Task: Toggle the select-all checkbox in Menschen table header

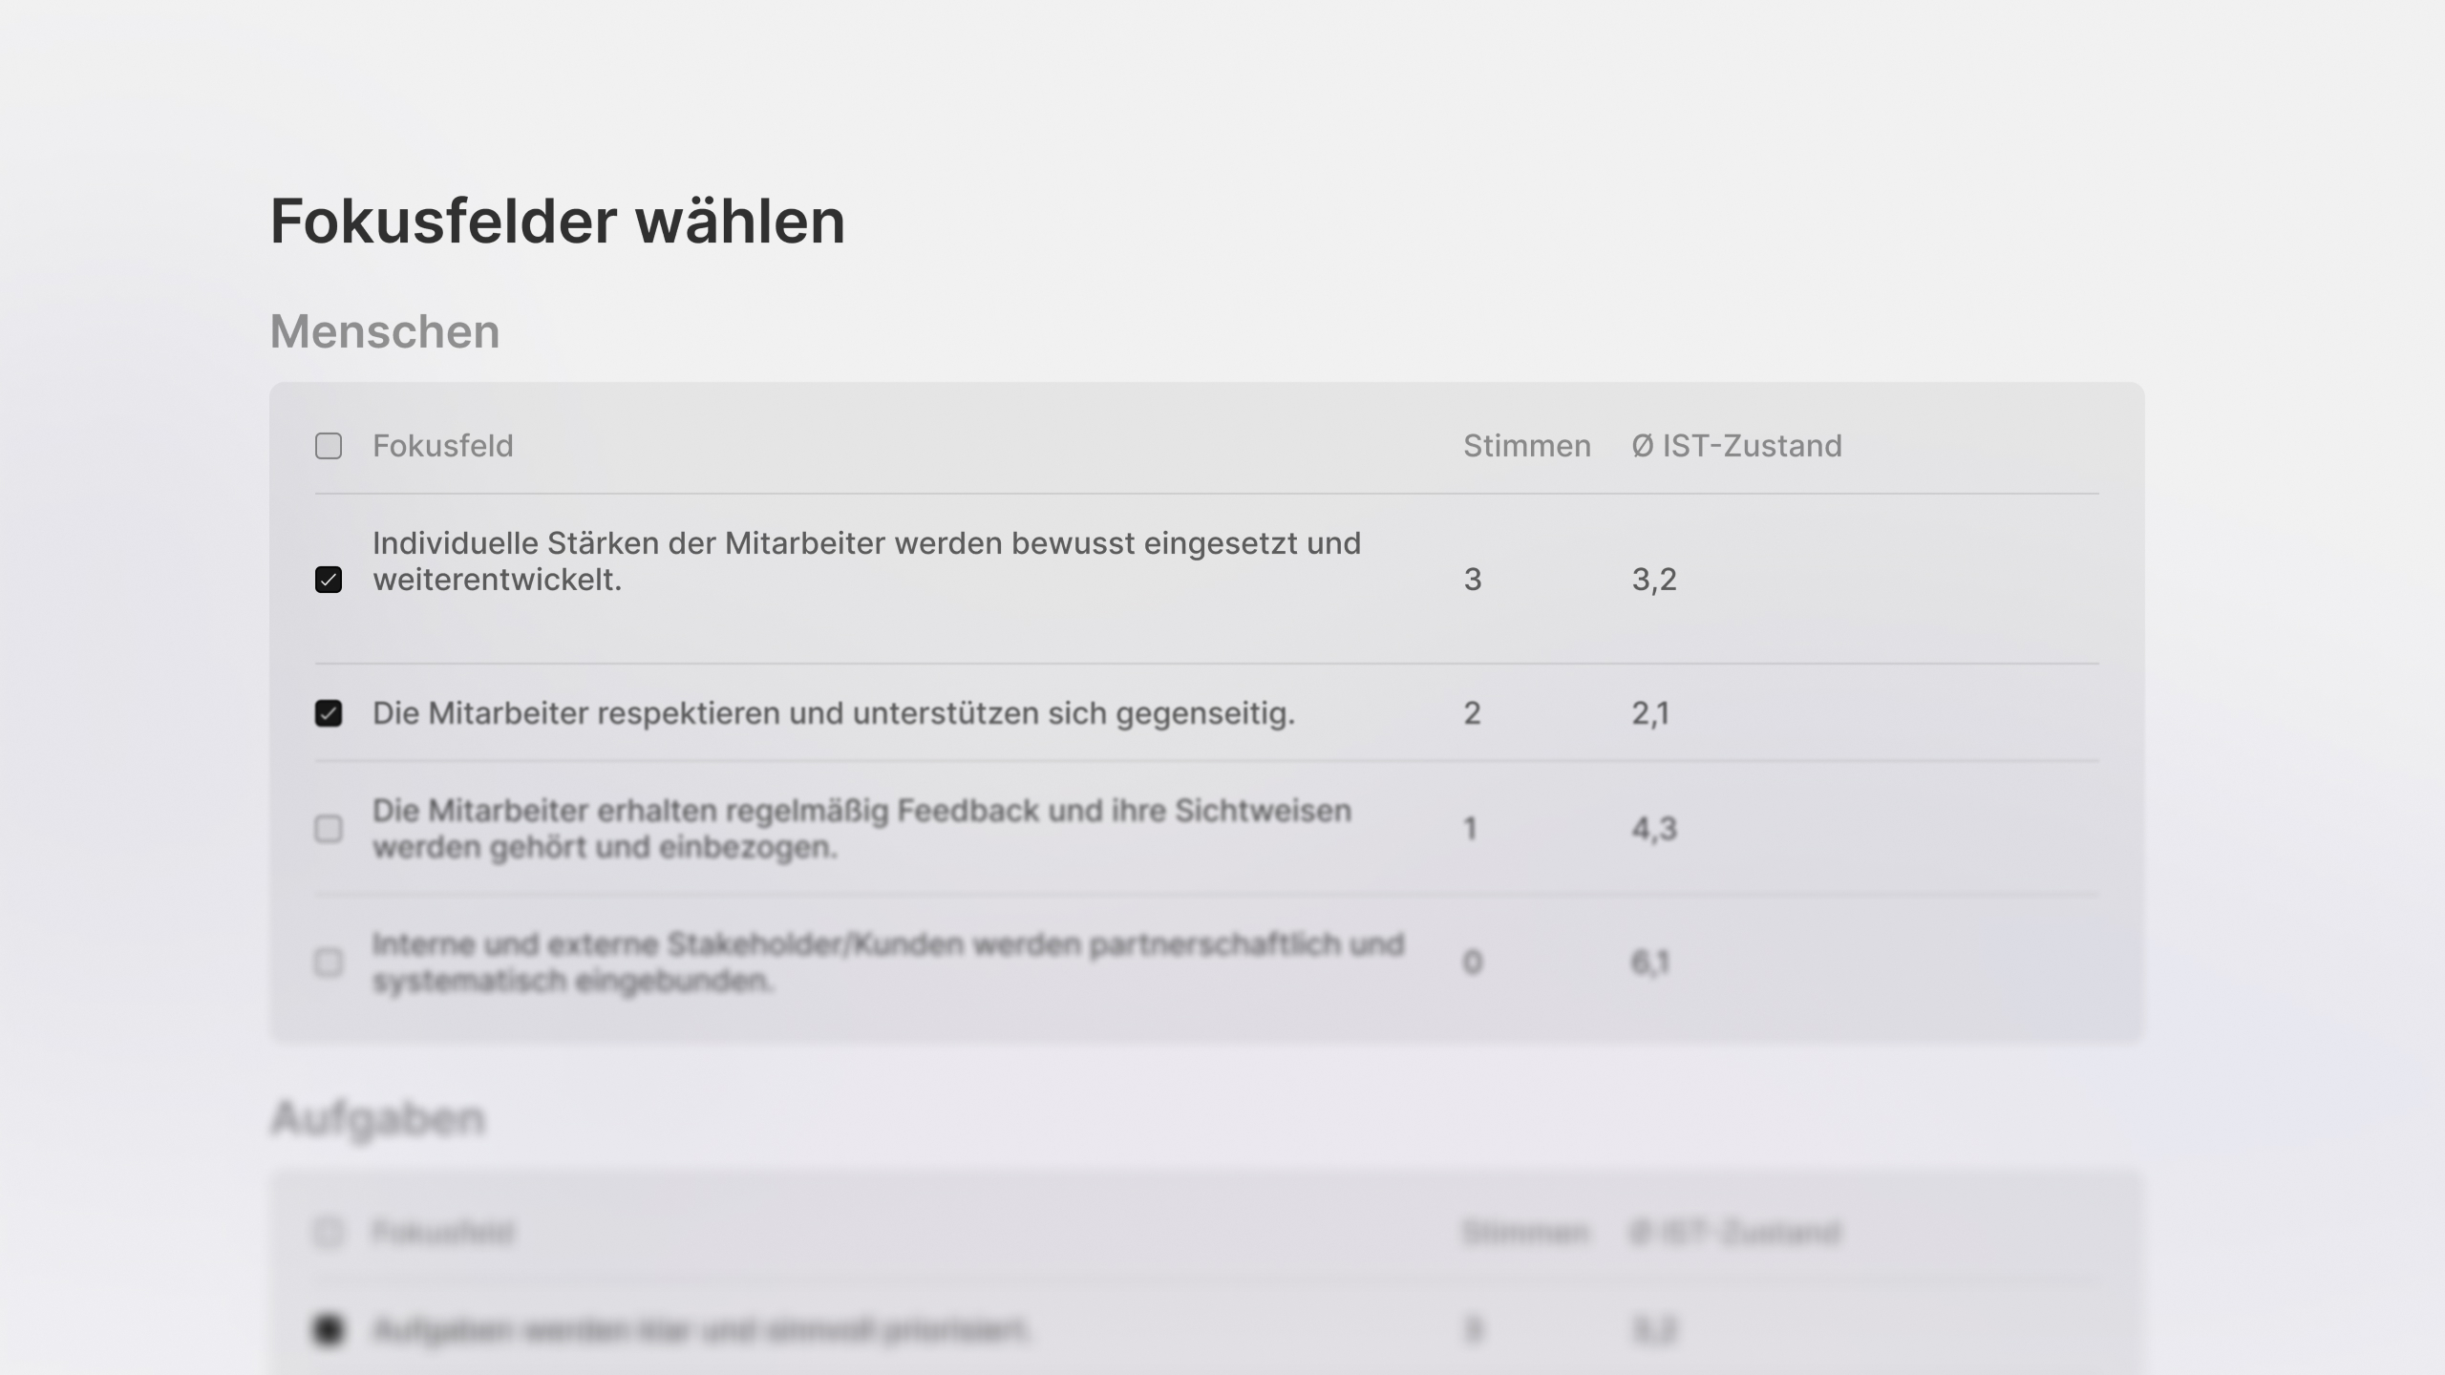Action: (329, 446)
